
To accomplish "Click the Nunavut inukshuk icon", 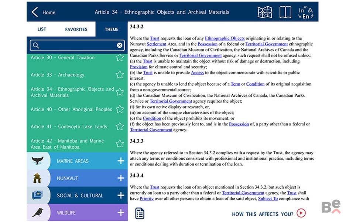I will coord(37,178).
